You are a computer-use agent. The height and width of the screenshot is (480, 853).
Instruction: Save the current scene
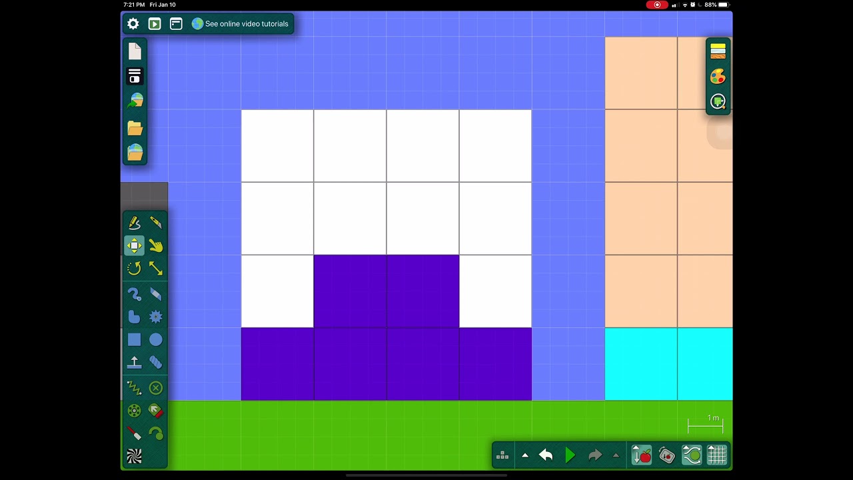pos(135,76)
